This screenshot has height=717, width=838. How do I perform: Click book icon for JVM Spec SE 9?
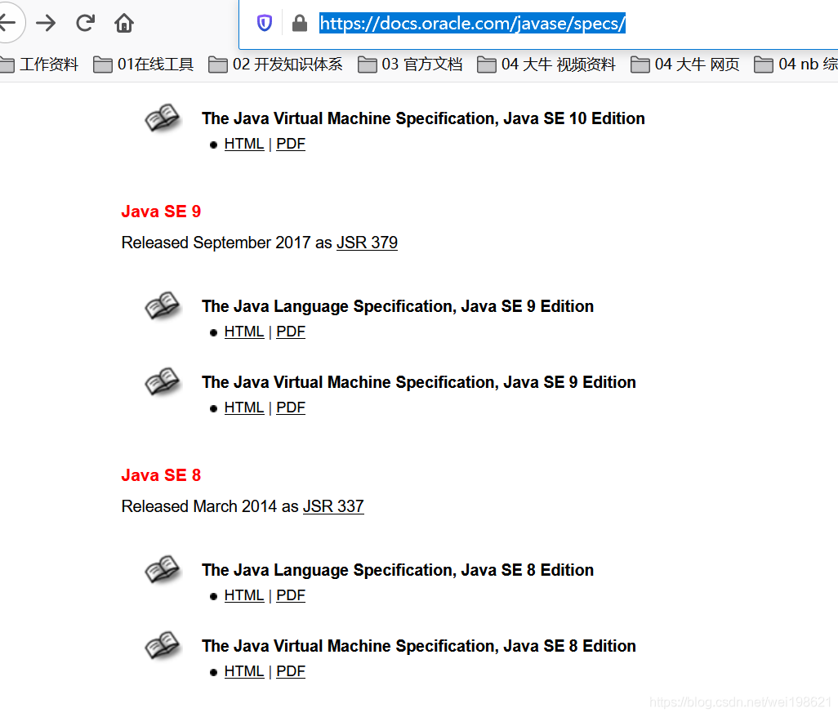[163, 381]
